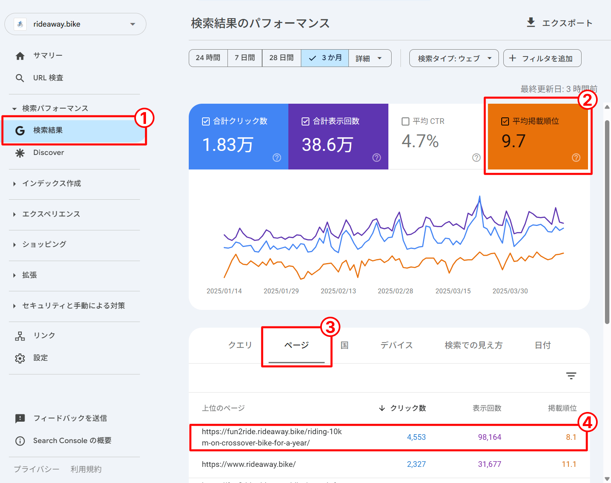Select the 24 時間 date range

click(208, 58)
